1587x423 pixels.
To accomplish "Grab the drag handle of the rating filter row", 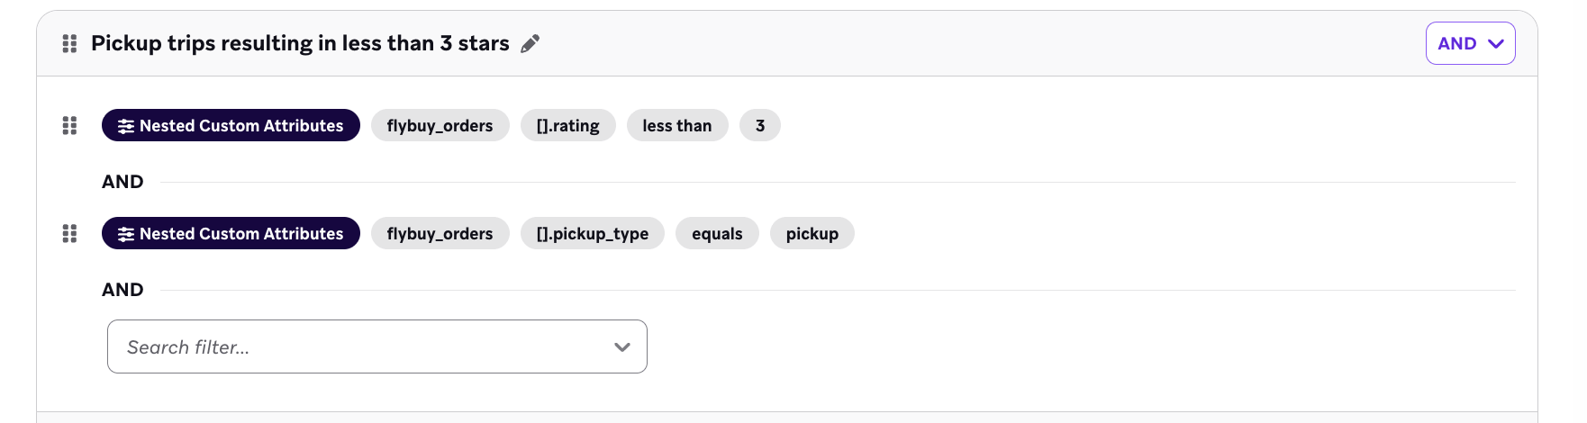I will click(x=69, y=126).
